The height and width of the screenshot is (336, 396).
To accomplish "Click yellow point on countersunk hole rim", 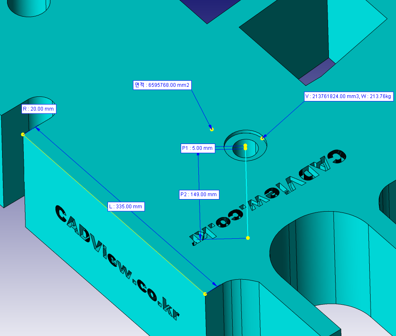I will click(x=262, y=138).
